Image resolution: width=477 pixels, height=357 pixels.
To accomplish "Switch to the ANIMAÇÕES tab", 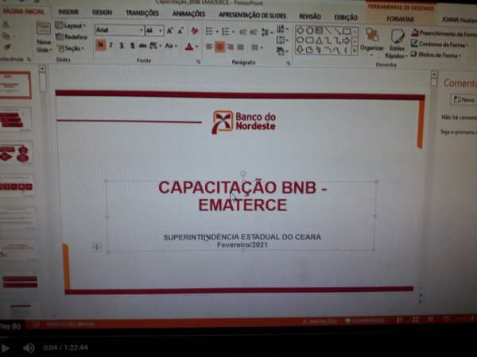I will point(189,14).
